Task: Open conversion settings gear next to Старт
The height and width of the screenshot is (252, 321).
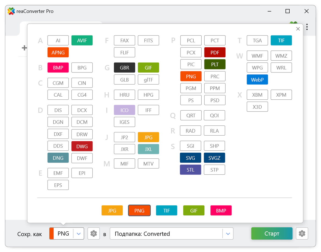Action: coord(302,234)
